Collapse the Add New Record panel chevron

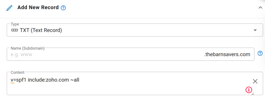260,7
